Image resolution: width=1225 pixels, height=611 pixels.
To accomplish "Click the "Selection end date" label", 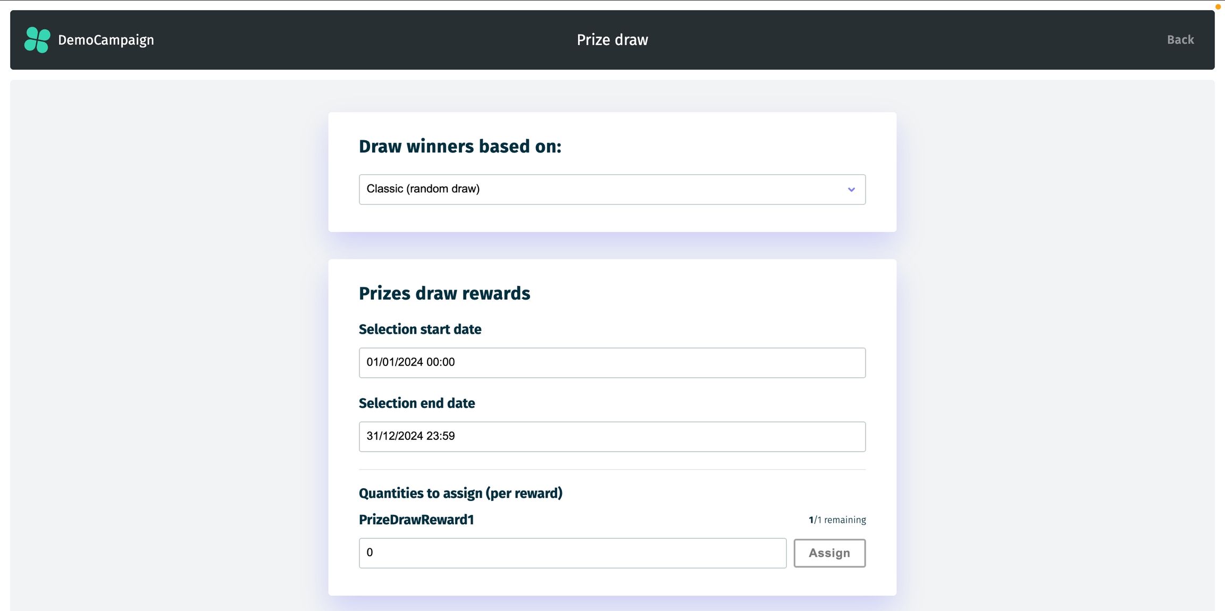I will (416, 403).
